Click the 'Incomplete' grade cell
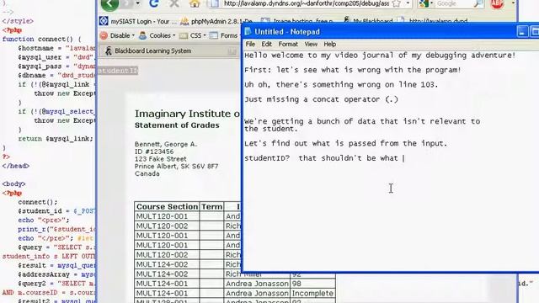This screenshot has width=539, height=303. point(312,293)
